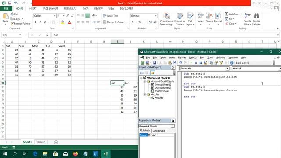Open the General number format dropdown
This screenshot has height=158, width=281.
156,16
